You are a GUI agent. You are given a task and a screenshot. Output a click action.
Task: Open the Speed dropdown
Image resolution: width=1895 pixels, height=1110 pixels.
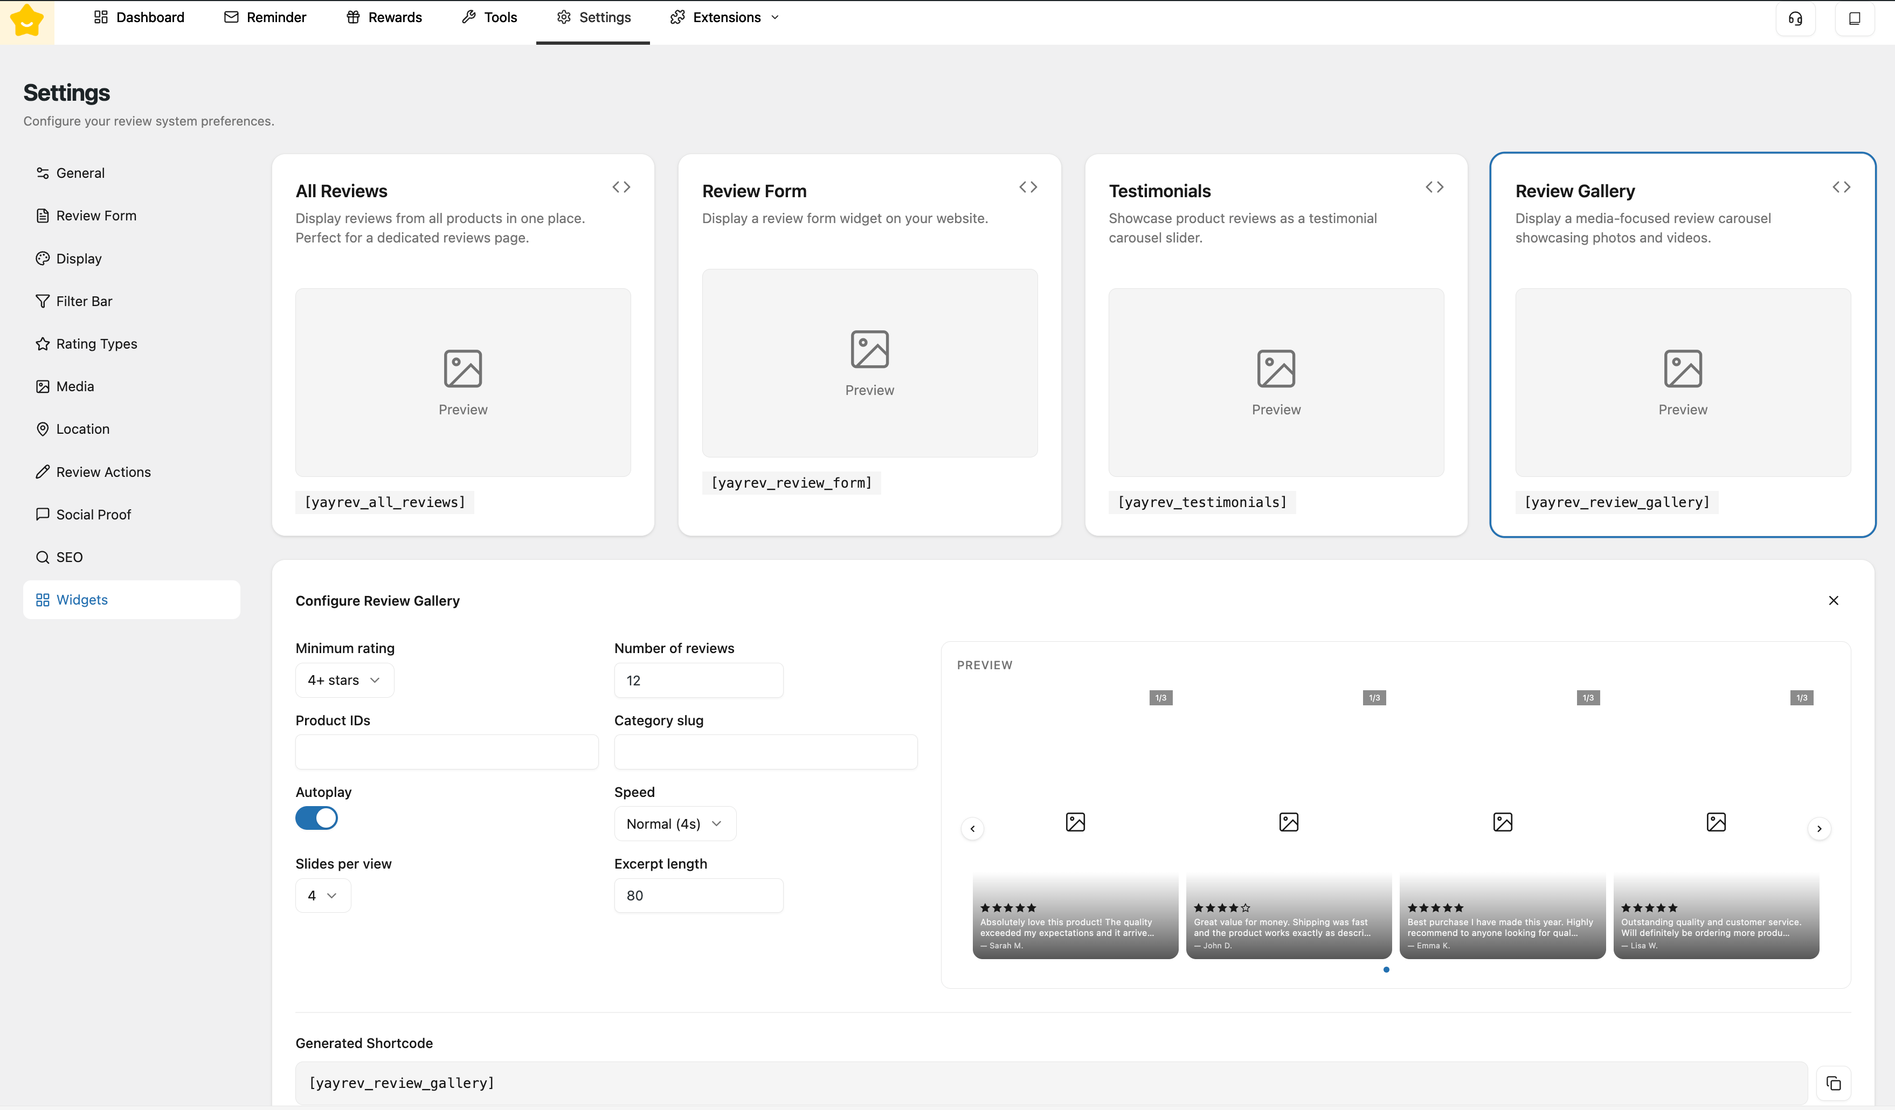pos(675,823)
